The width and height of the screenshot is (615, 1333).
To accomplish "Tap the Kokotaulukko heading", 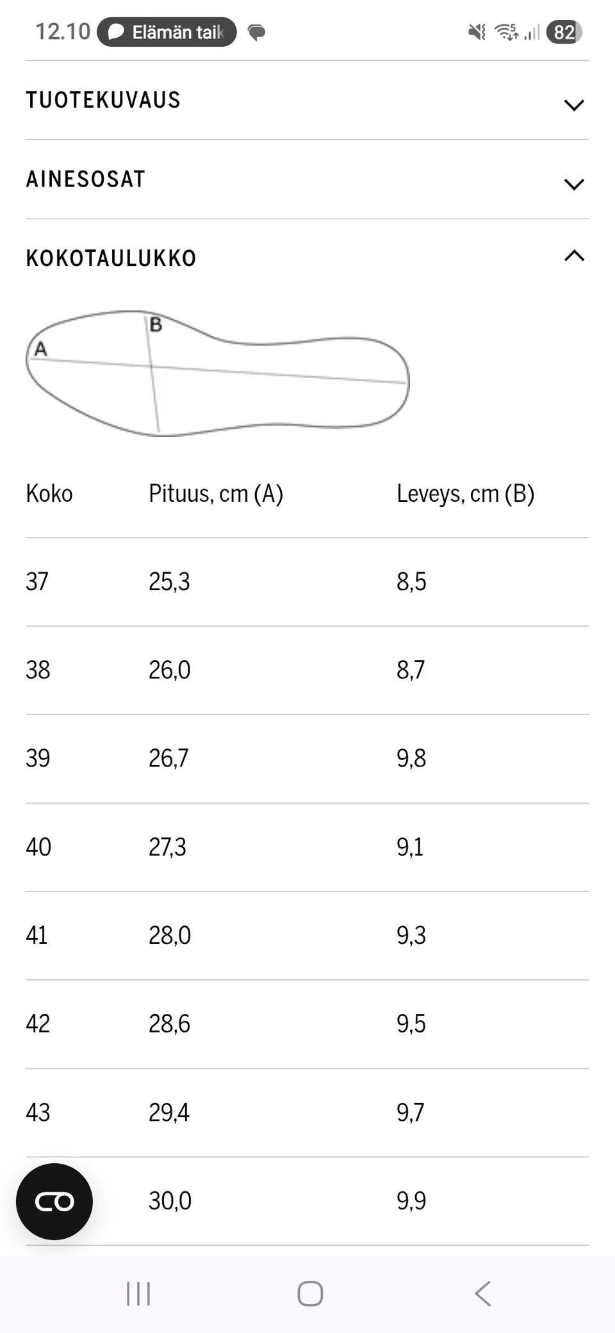I will 111,258.
